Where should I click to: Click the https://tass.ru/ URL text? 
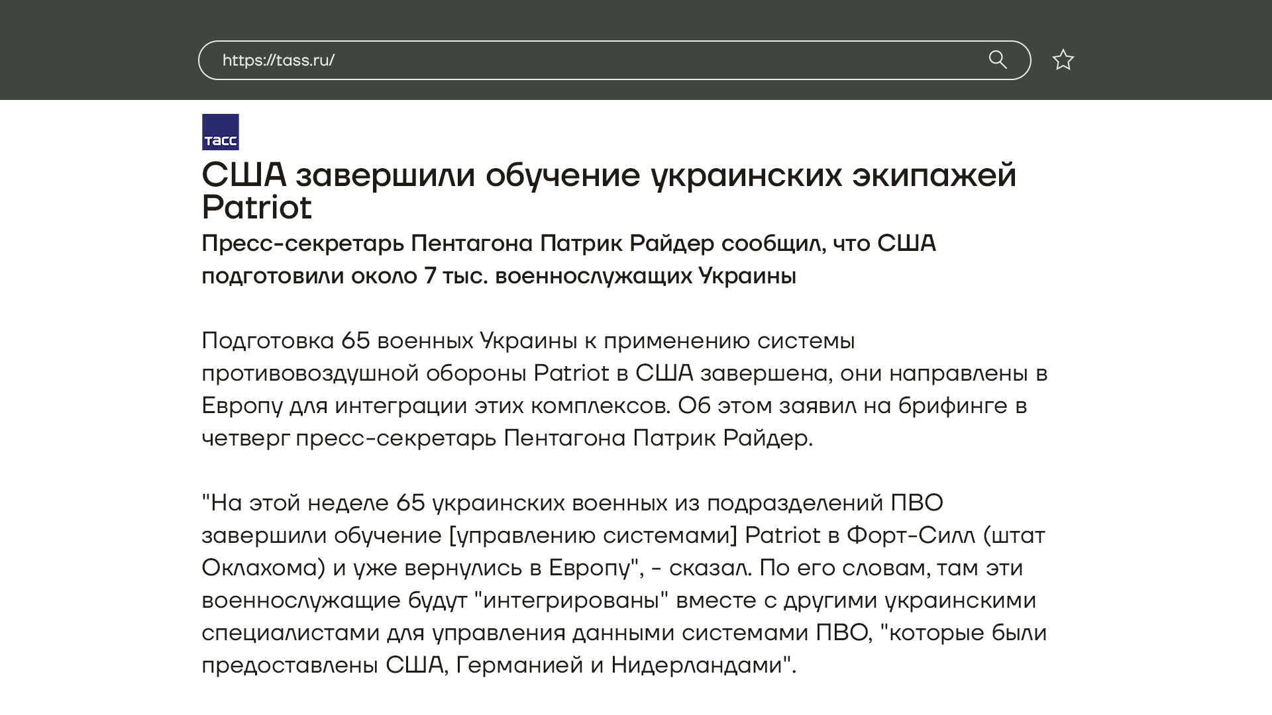point(278,60)
